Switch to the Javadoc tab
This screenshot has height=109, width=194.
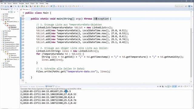pyautogui.click(x=32, y=87)
